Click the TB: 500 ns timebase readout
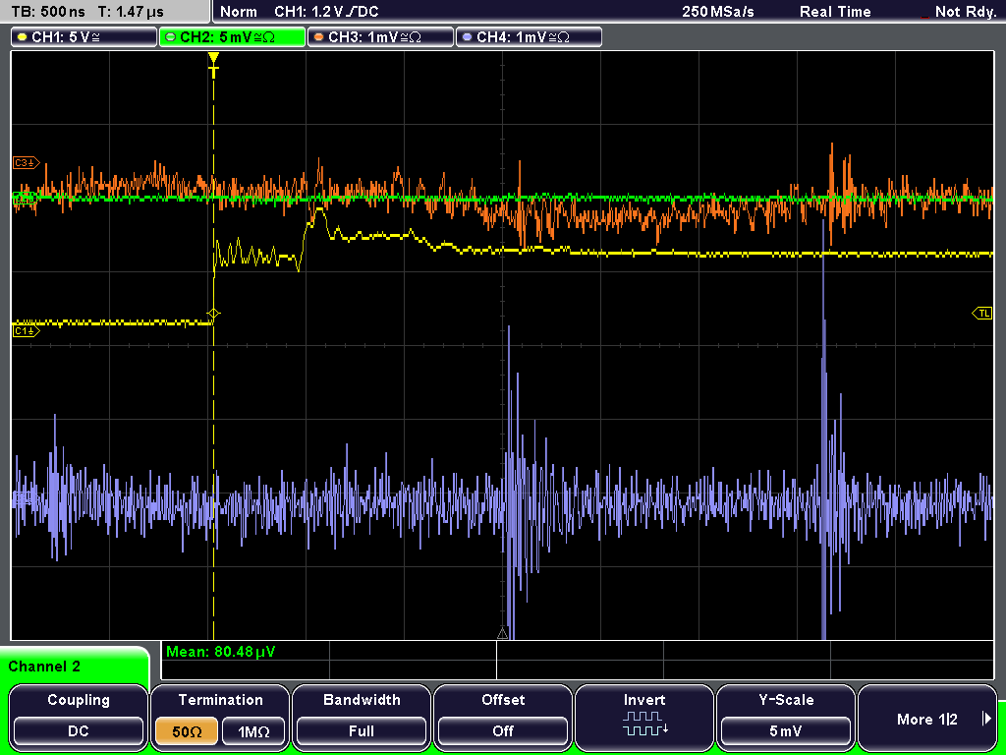 tap(48, 12)
